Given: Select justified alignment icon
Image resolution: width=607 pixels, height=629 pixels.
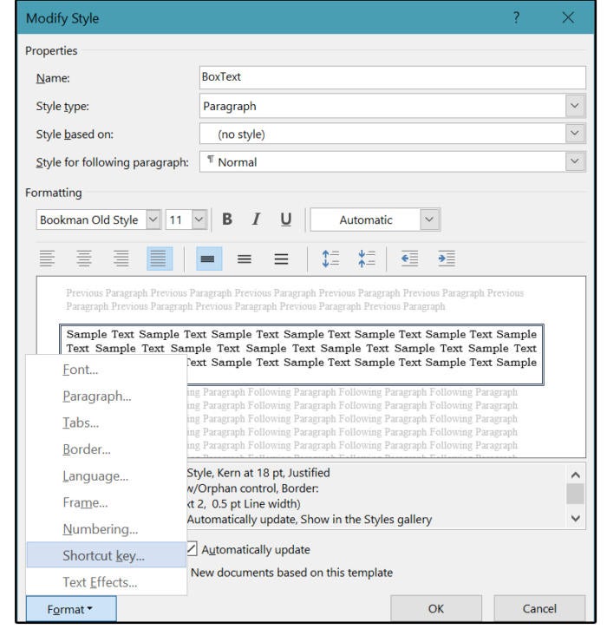Looking at the screenshot, I should pos(160,259).
